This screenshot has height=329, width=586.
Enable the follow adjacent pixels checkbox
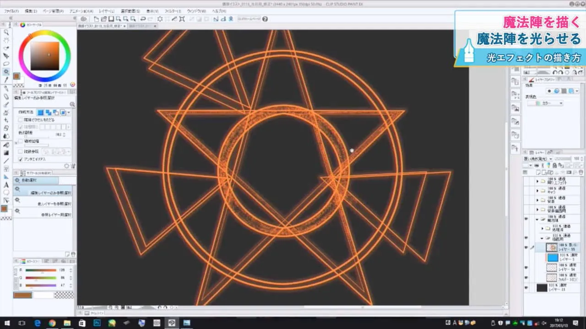[20, 120]
